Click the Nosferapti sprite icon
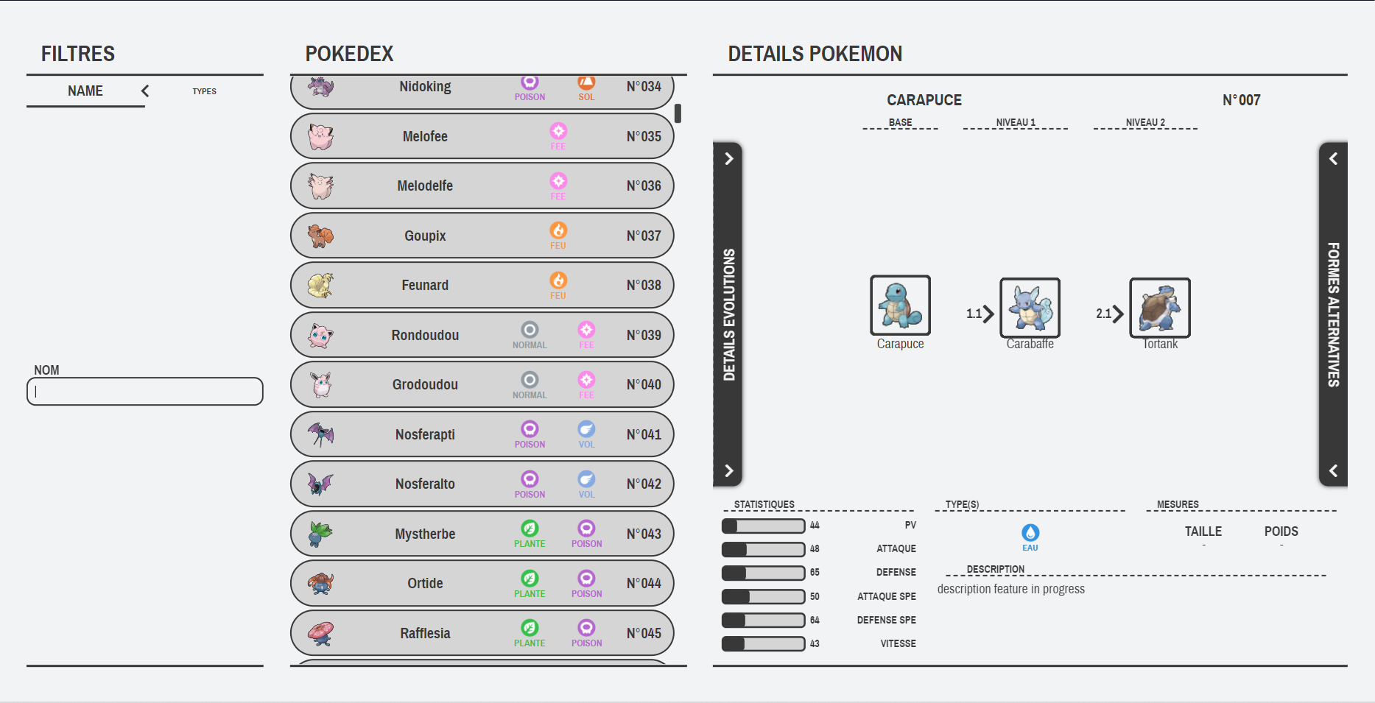 320,434
